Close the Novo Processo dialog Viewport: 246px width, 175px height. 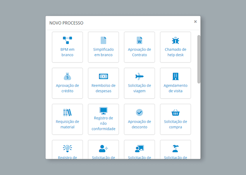coord(195,22)
